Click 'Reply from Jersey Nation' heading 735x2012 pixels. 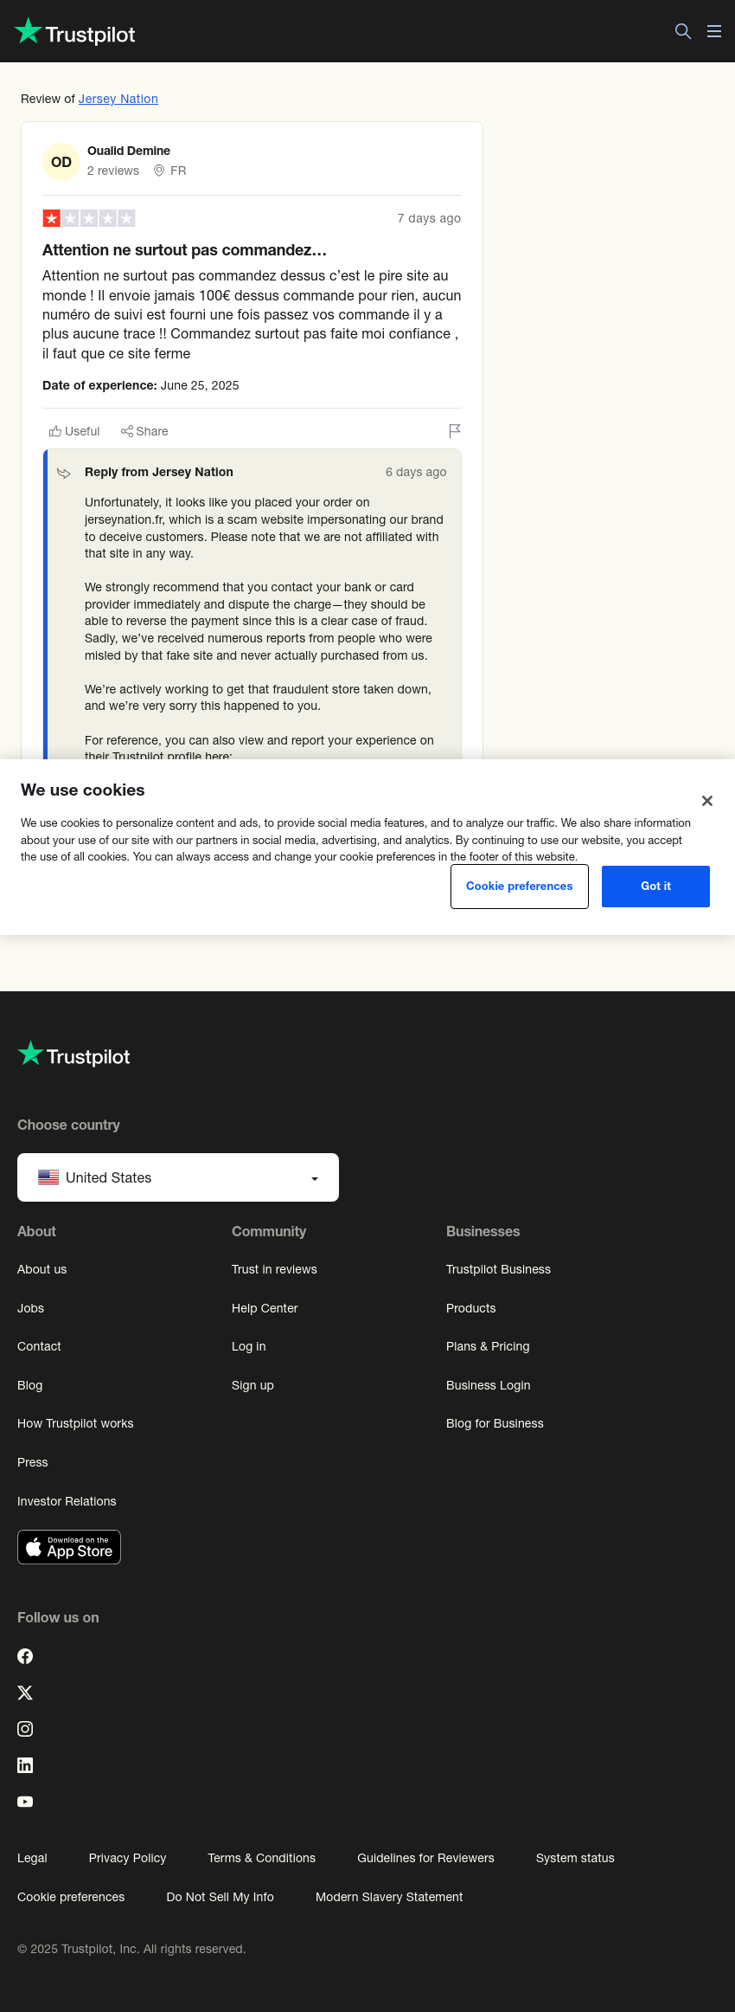pyautogui.click(x=159, y=472)
